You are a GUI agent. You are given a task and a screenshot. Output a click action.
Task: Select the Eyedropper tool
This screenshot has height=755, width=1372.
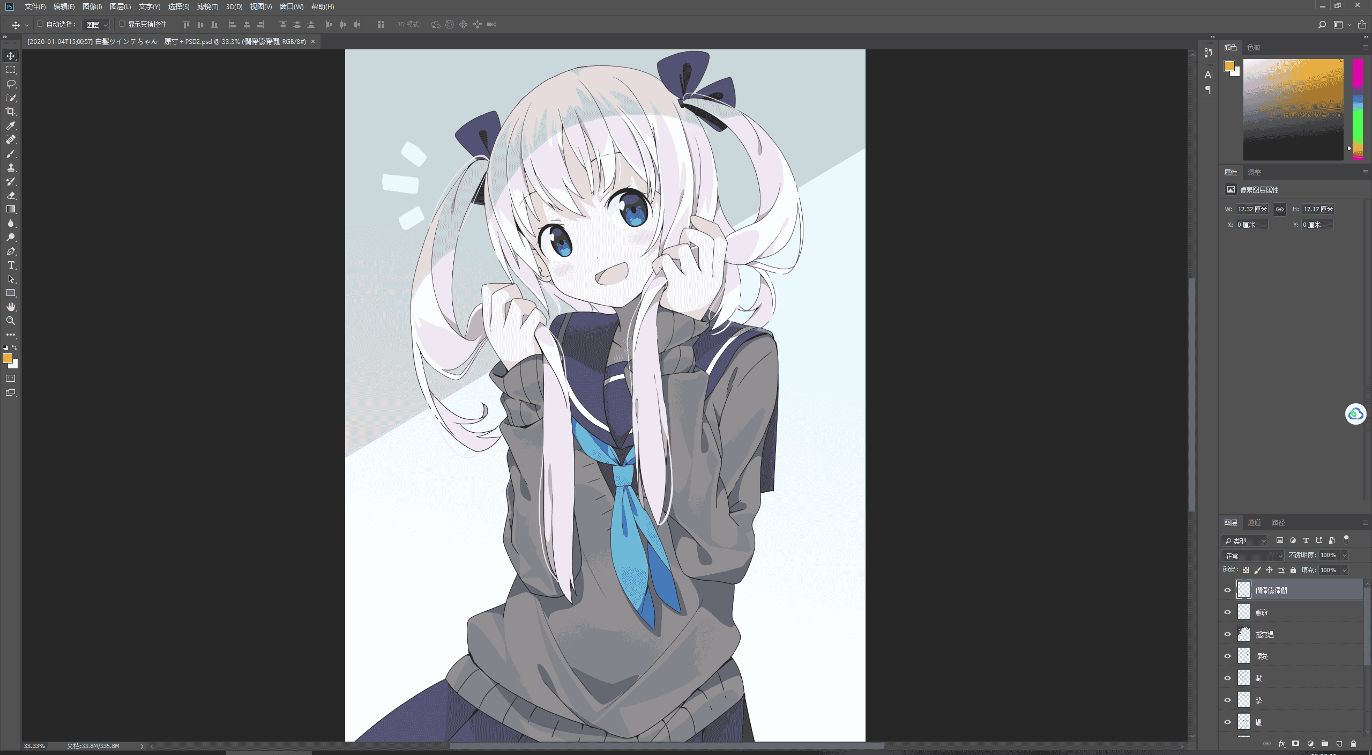11,125
